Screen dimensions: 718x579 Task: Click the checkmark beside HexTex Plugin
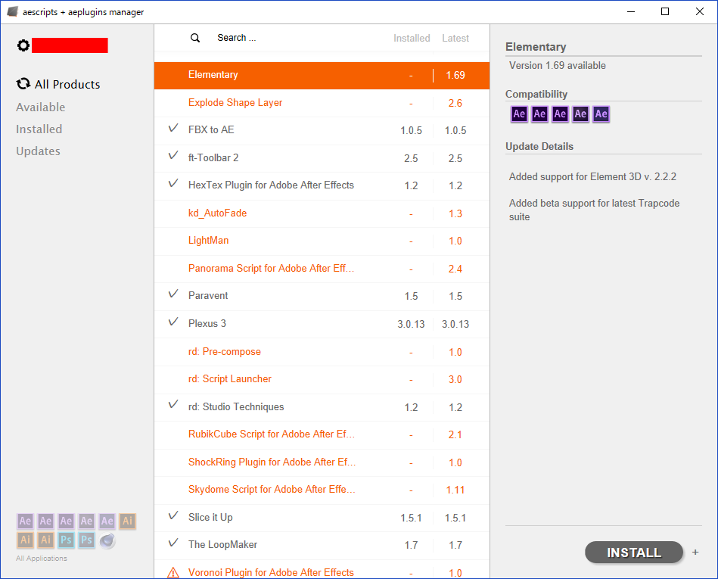(x=173, y=184)
